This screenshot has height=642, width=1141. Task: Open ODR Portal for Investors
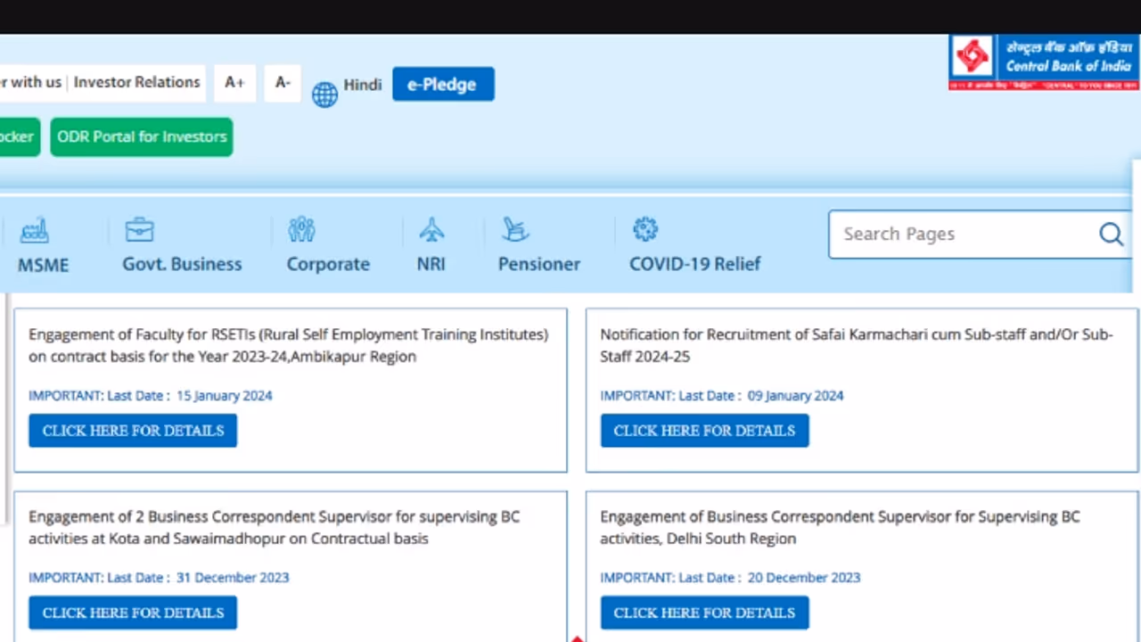point(141,136)
